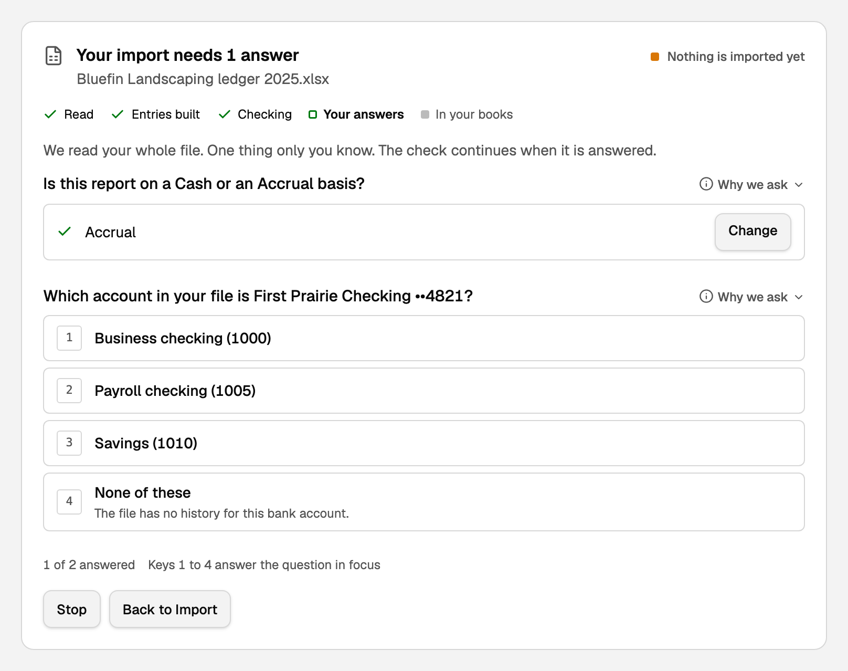Click Back to Import button
The height and width of the screenshot is (671, 848).
click(170, 609)
